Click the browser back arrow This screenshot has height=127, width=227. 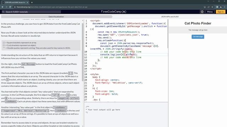click(x=2, y=7)
